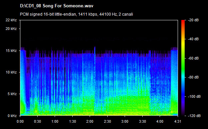Click the 10 kHz frequency axis label
The height and width of the screenshot is (129, 208).
pyautogui.click(x=11, y=72)
